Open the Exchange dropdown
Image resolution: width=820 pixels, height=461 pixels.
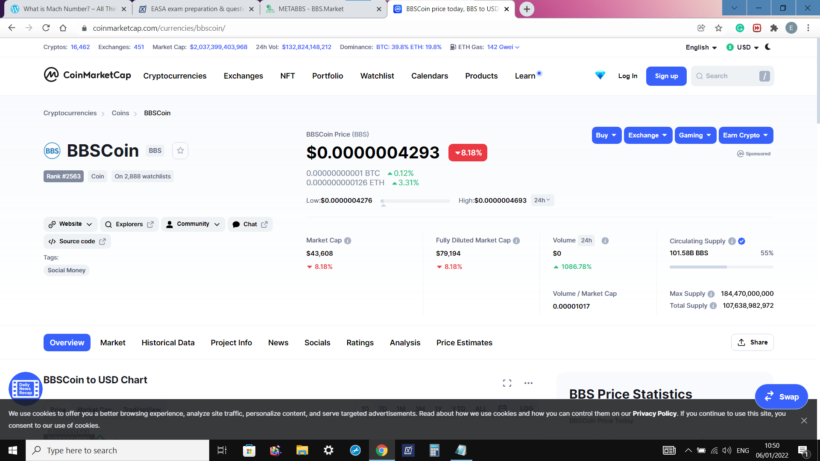pyautogui.click(x=648, y=135)
